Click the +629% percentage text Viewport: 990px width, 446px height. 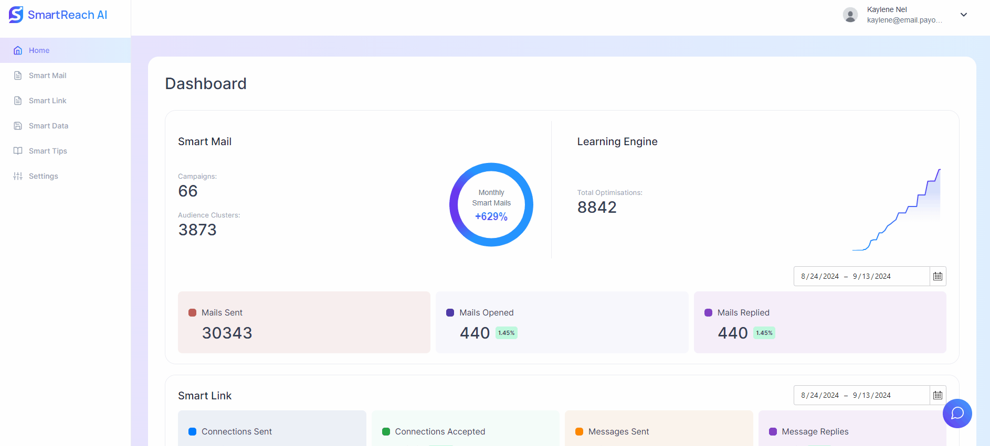[x=491, y=216]
